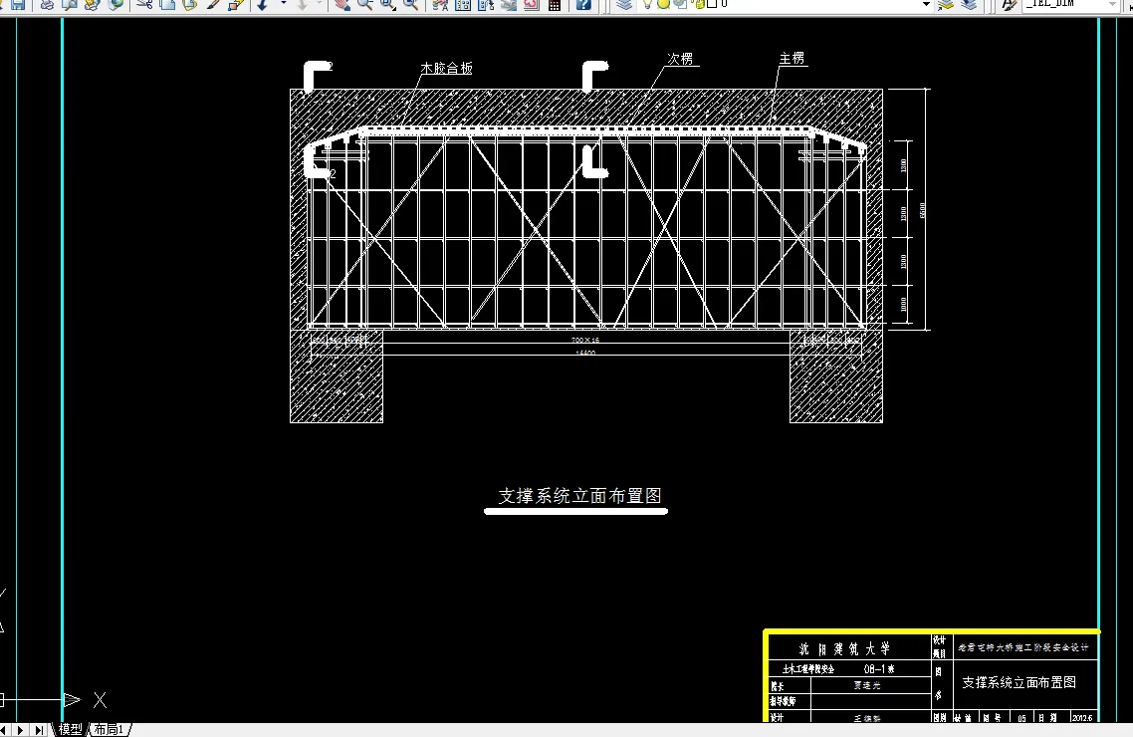The image size is (1133, 737).
Task: Click the 08-1 class text
Action: click(x=879, y=669)
